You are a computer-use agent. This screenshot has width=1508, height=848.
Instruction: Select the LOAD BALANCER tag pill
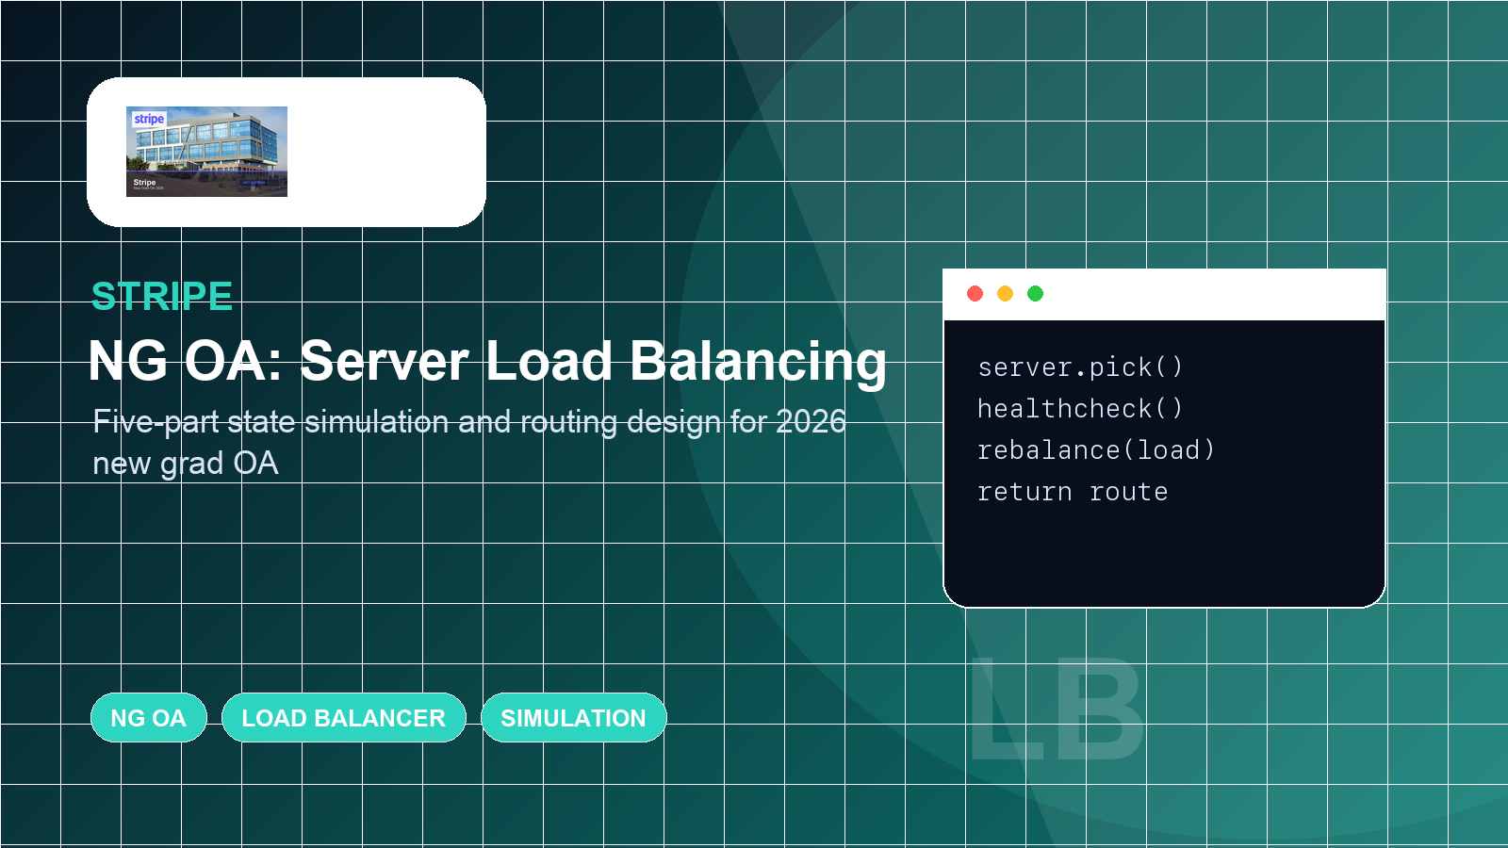[344, 718]
